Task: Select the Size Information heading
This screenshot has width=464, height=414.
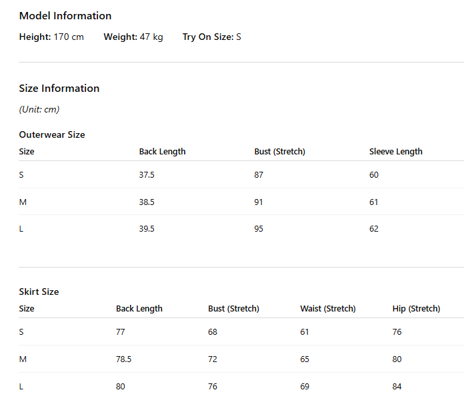Action: click(59, 89)
